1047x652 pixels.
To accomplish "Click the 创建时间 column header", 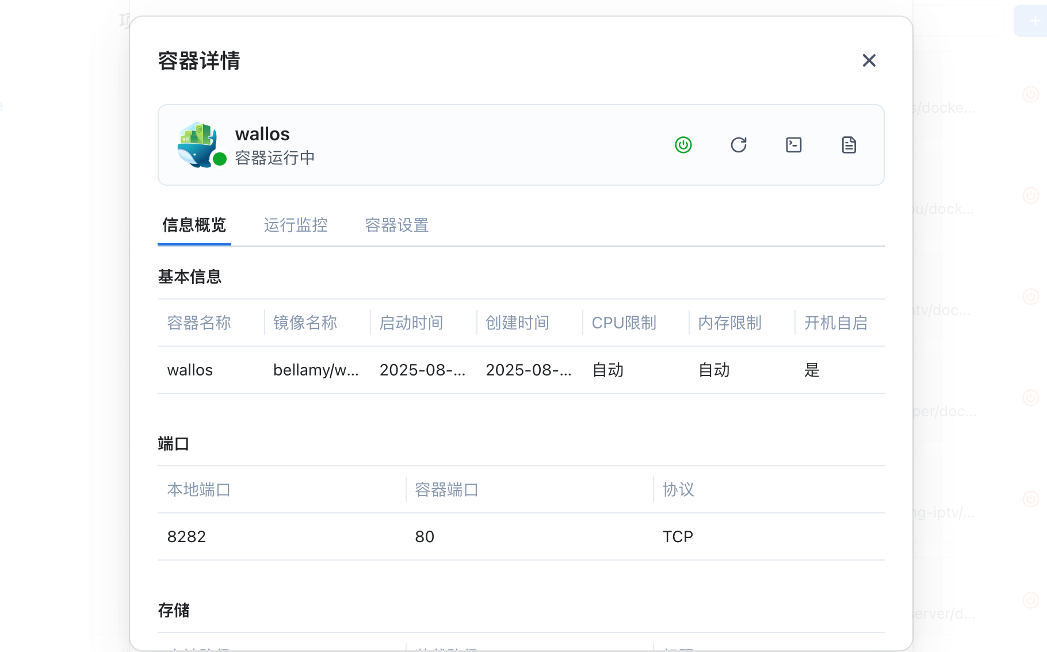I will 517,323.
